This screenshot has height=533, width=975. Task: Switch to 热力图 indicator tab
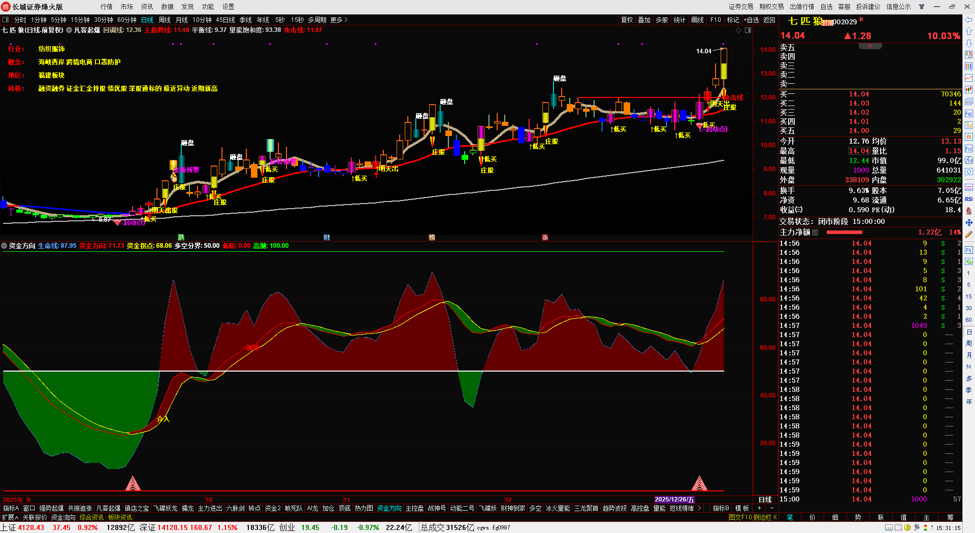364,508
